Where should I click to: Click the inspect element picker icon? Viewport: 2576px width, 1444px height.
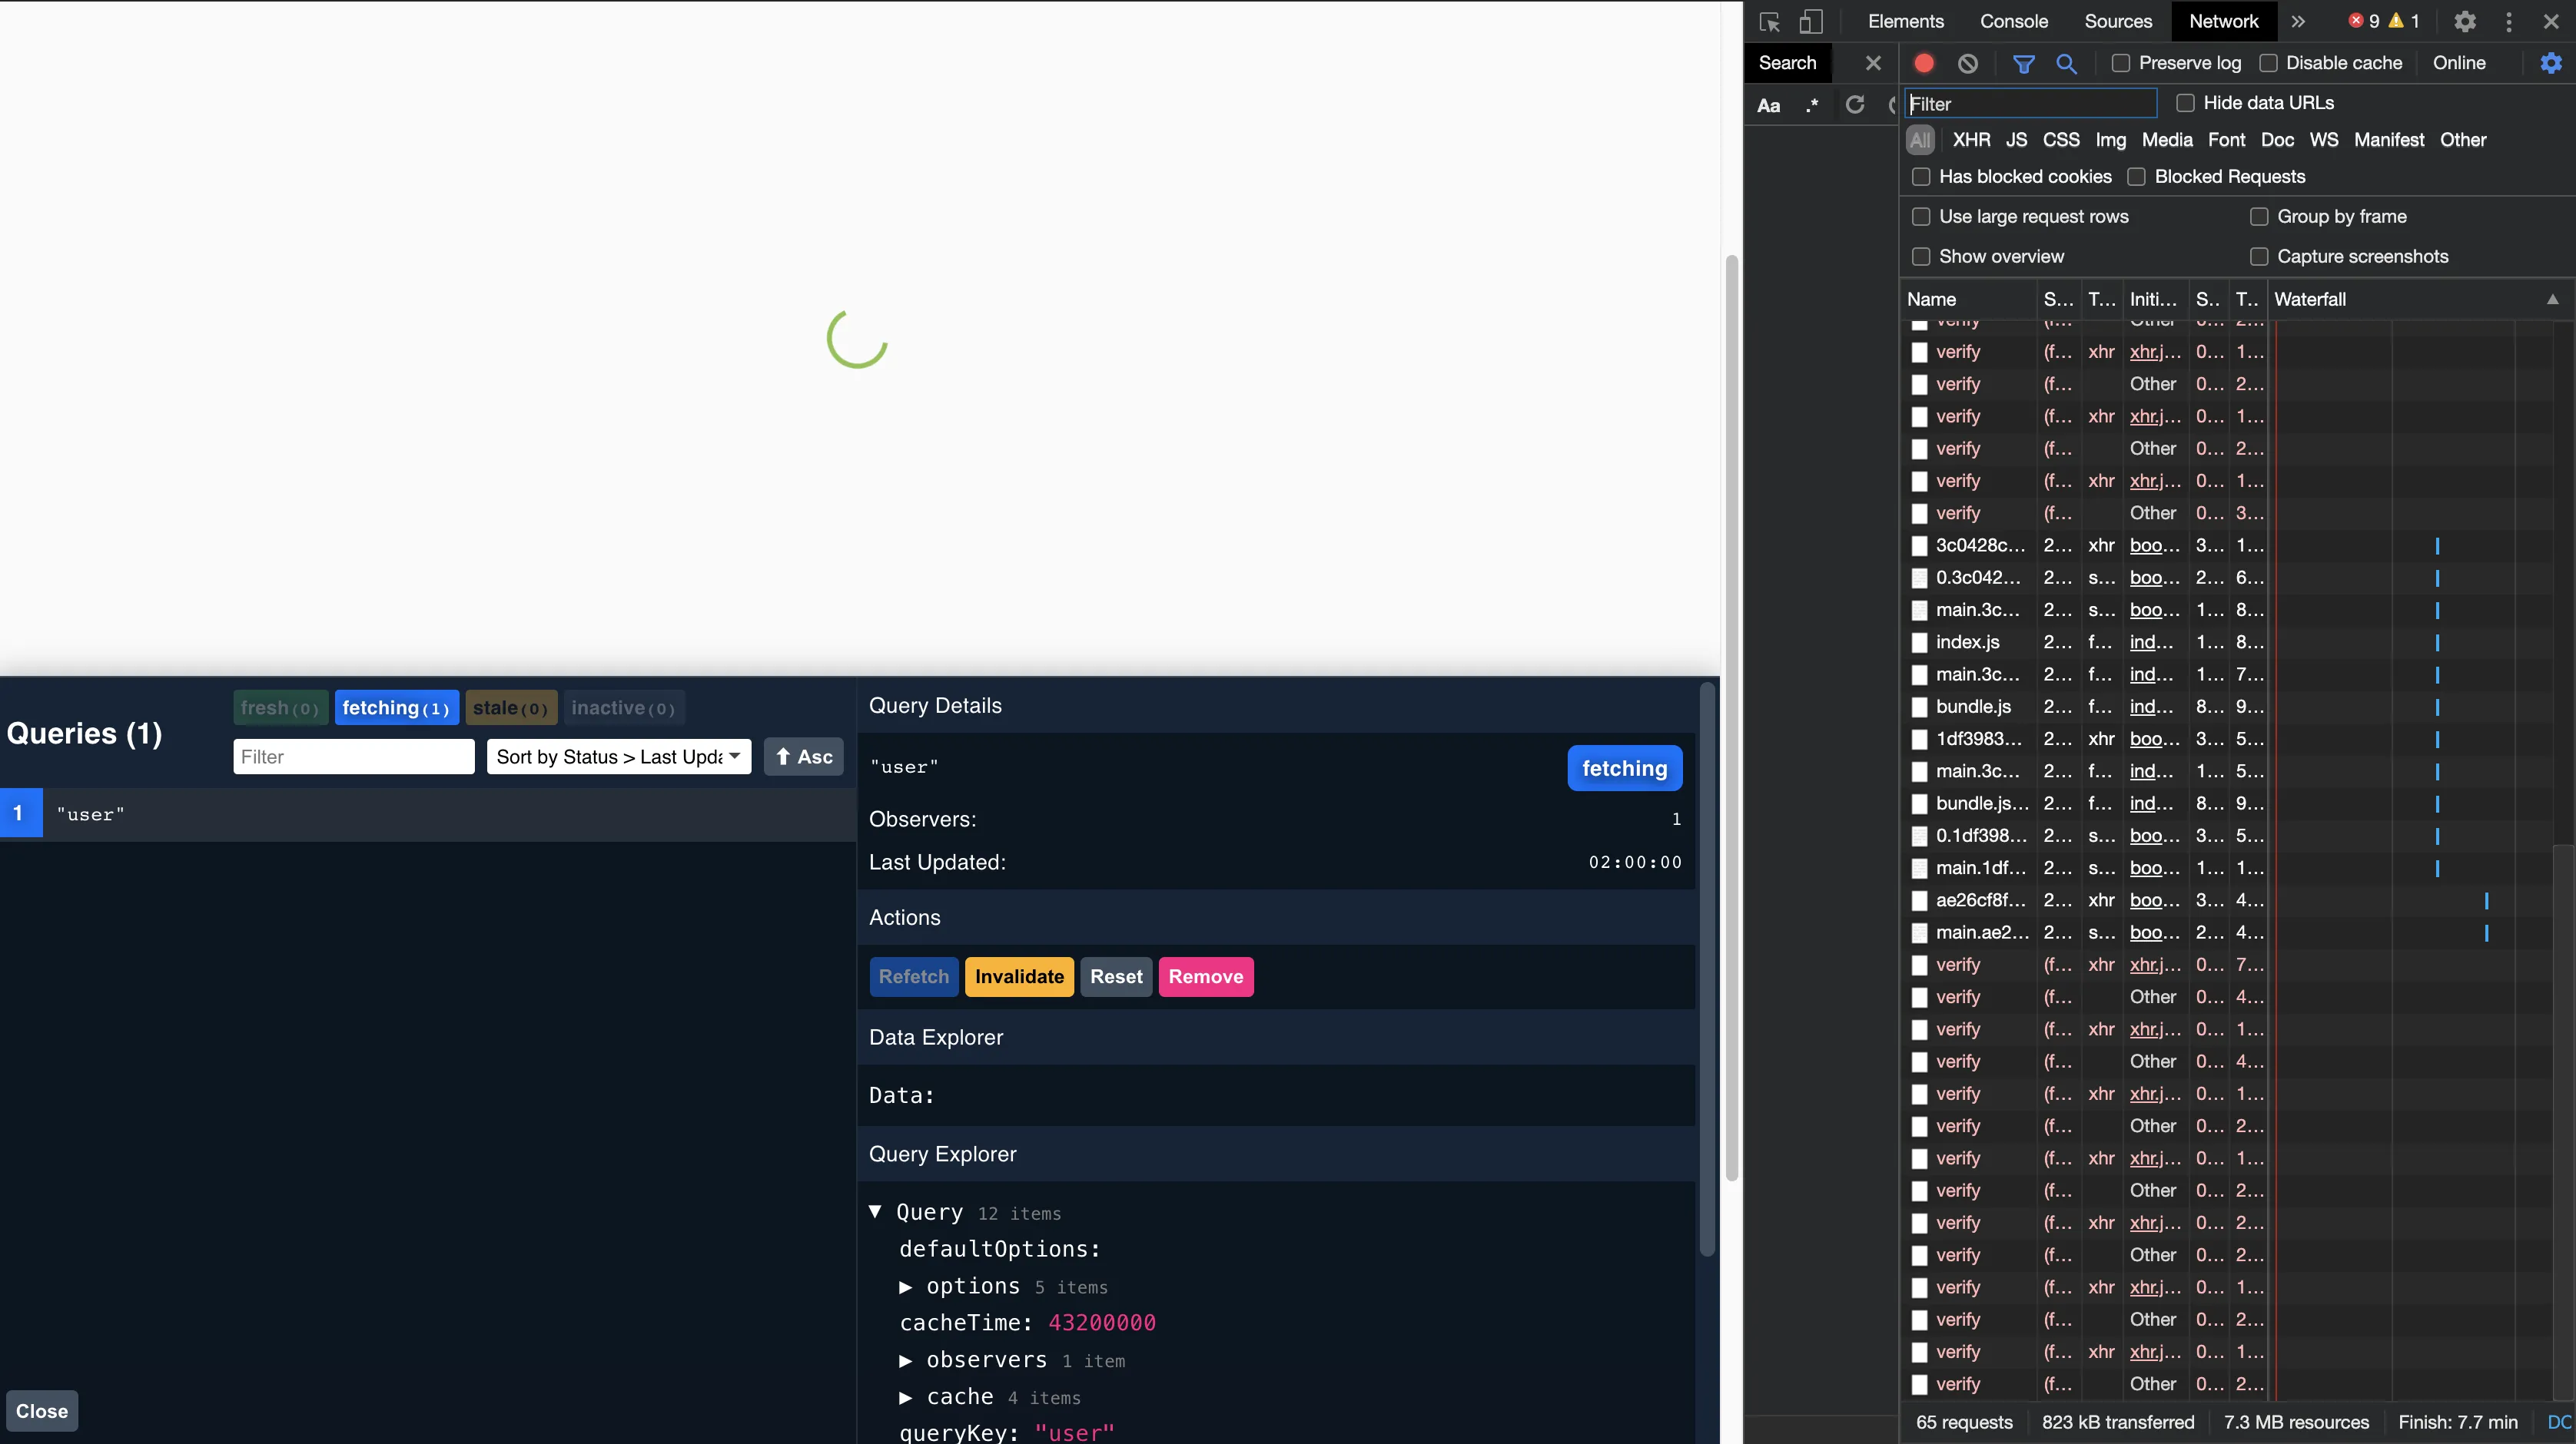click(1769, 22)
